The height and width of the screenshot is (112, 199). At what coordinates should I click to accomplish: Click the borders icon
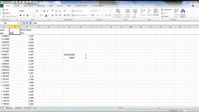coord(34,15)
